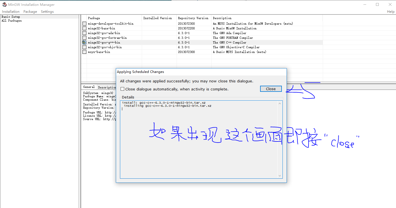
Task: Open the Help menu
Action: (x=391, y=12)
